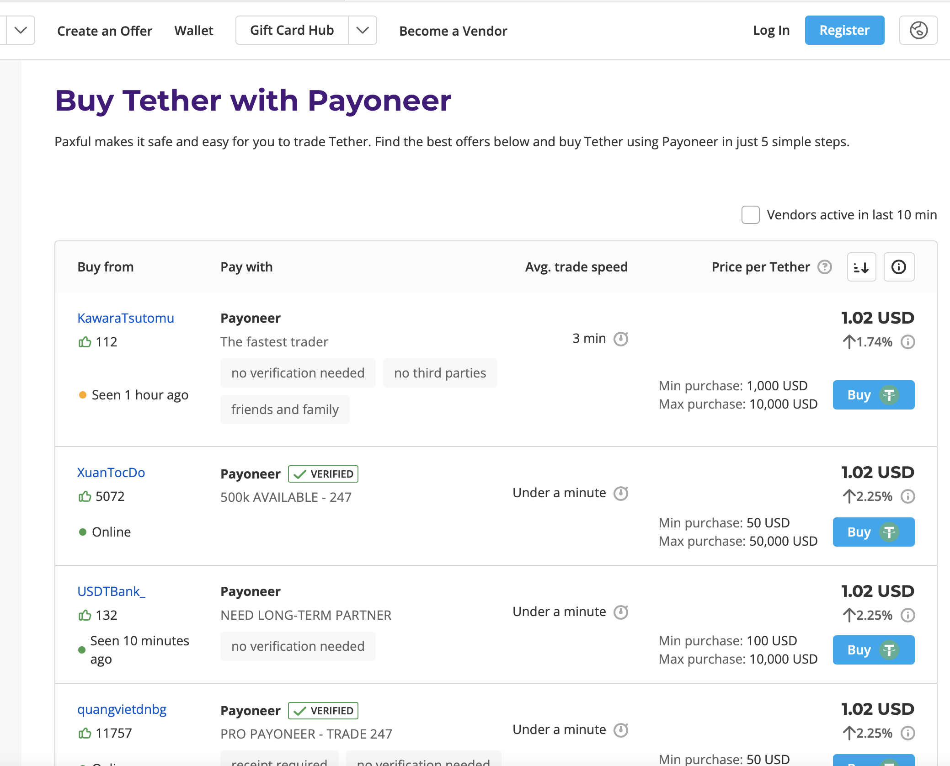Screen dimensions: 950x766
Task: Click '500k AVAILABLE - 247' text
Action: pos(286,497)
